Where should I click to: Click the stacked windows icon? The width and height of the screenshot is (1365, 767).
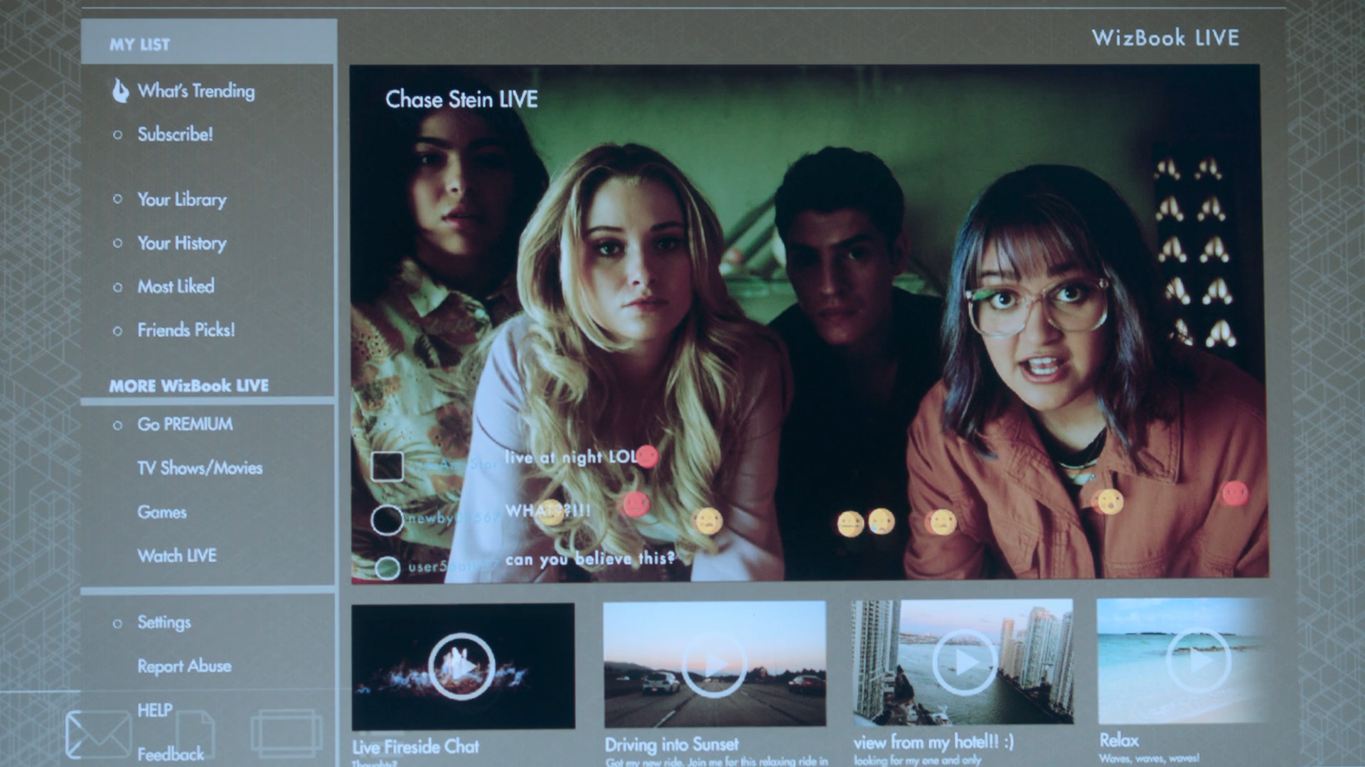[x=286, y=733]
